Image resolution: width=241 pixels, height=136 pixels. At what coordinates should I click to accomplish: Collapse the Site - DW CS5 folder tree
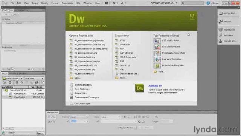pyautogui.click(x=3, y=90)
